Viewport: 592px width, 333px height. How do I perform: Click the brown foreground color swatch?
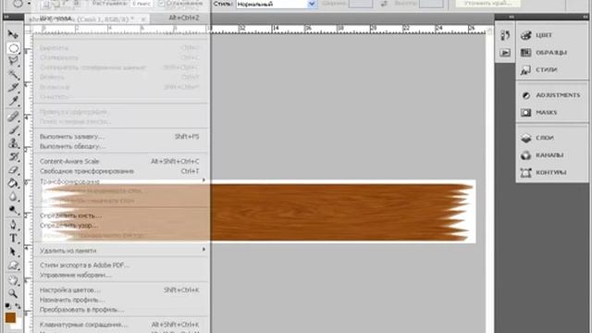10,317
